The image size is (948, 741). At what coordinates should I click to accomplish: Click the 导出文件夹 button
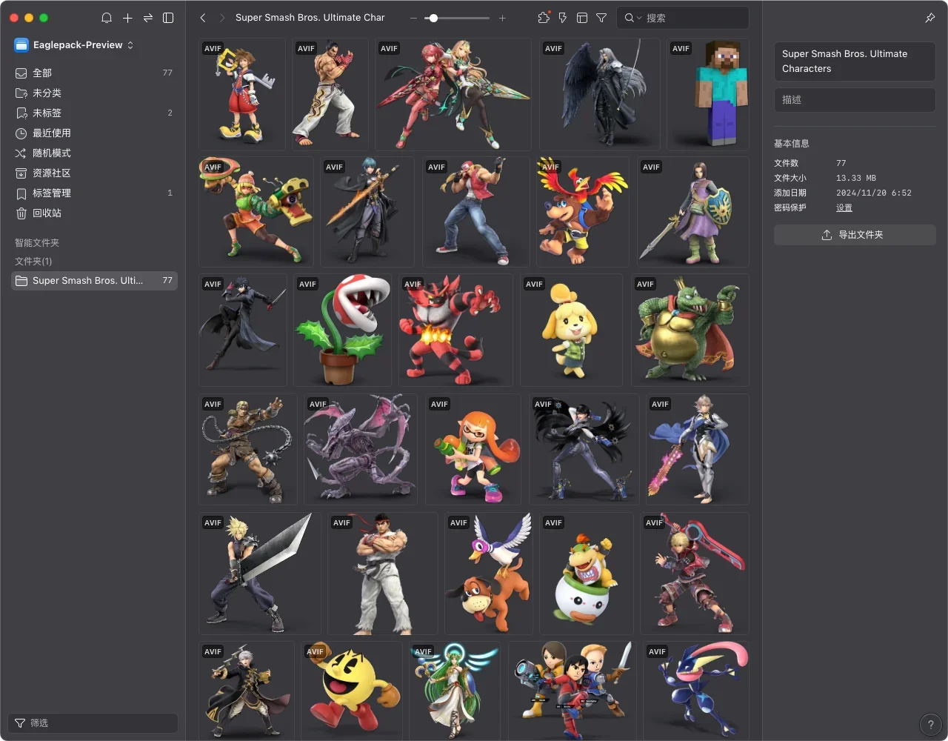click(x=855, y=235)
